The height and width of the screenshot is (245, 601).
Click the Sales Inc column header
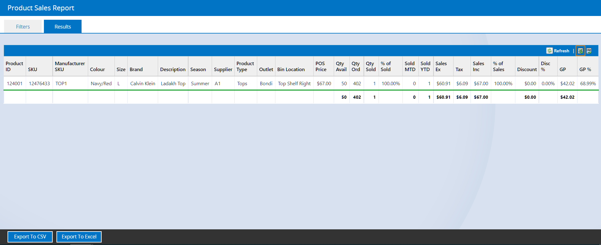click(x=481, y=66)
